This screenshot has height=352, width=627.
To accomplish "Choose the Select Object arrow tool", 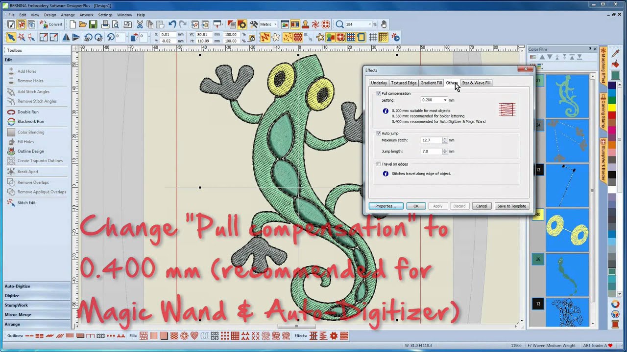I will tap(11, 37).
